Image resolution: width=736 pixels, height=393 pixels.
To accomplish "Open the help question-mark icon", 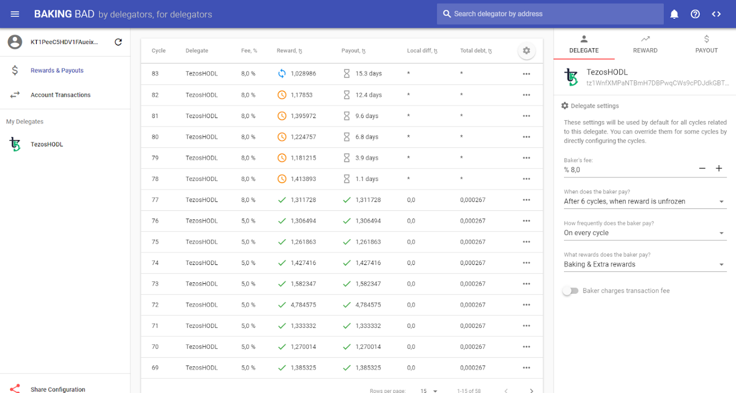I will [695, 14].
